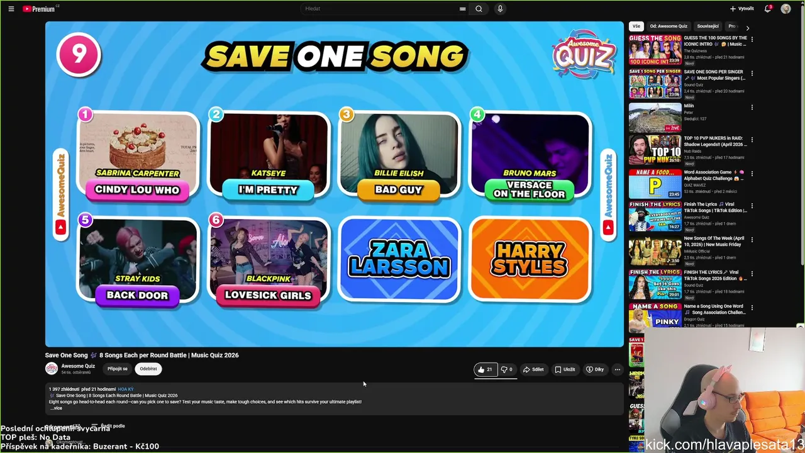The width and height of the screenshot is (805, 453).
Task: Click The Quizness channel name
Action: pos(696,51)
